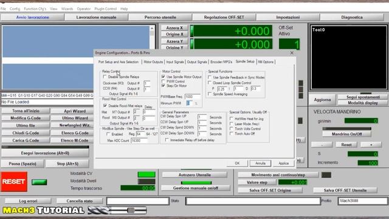Open the Function Cfg's menu
The height and width of the screenshot is (219, 389).
point(35,9)
